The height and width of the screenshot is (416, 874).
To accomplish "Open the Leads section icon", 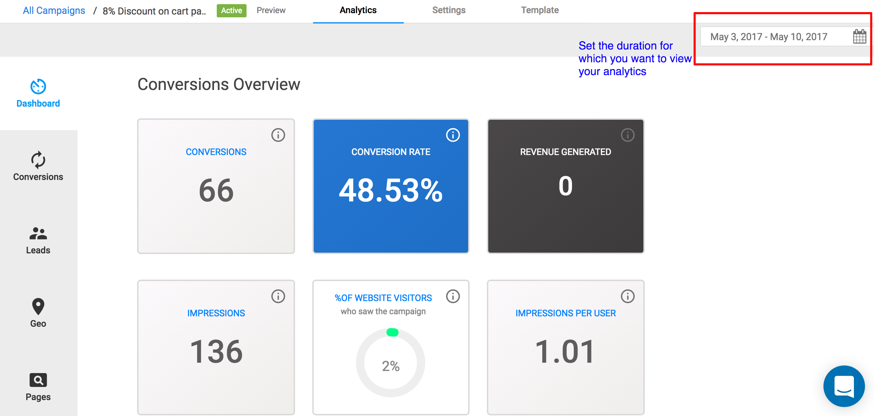I will pos(38,234).
